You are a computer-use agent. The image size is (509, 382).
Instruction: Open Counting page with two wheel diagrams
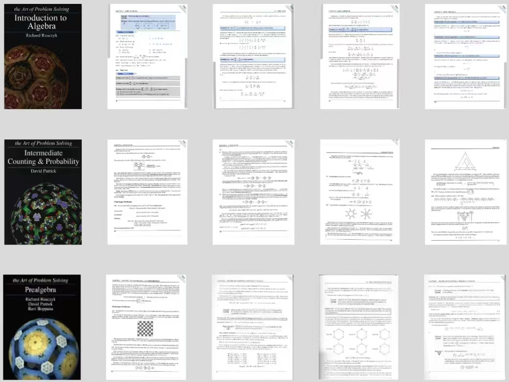(x=360, y=192)
